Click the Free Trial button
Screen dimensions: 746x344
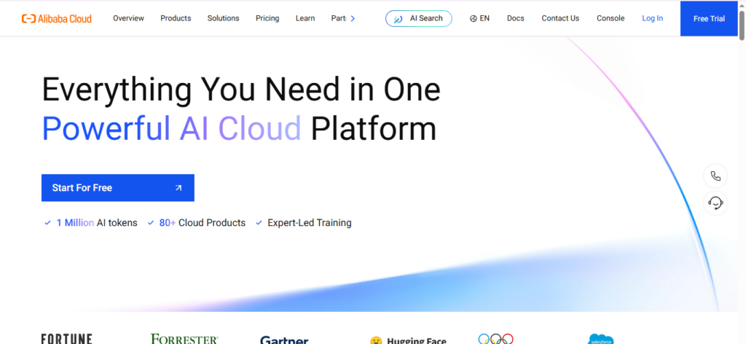point(709,18)
